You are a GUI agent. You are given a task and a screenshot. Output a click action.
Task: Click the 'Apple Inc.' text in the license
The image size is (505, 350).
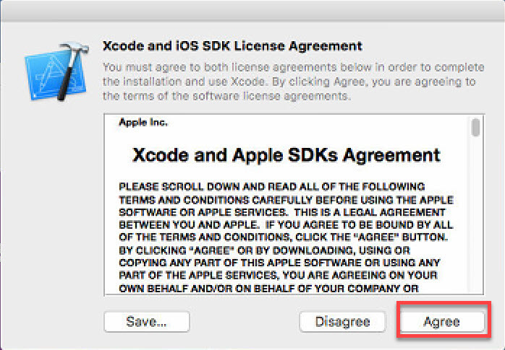(143, 122)
